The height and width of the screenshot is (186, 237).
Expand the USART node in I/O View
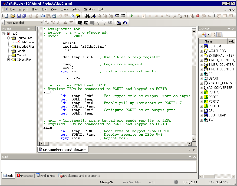pyautogui.click(x=202, y=79)
